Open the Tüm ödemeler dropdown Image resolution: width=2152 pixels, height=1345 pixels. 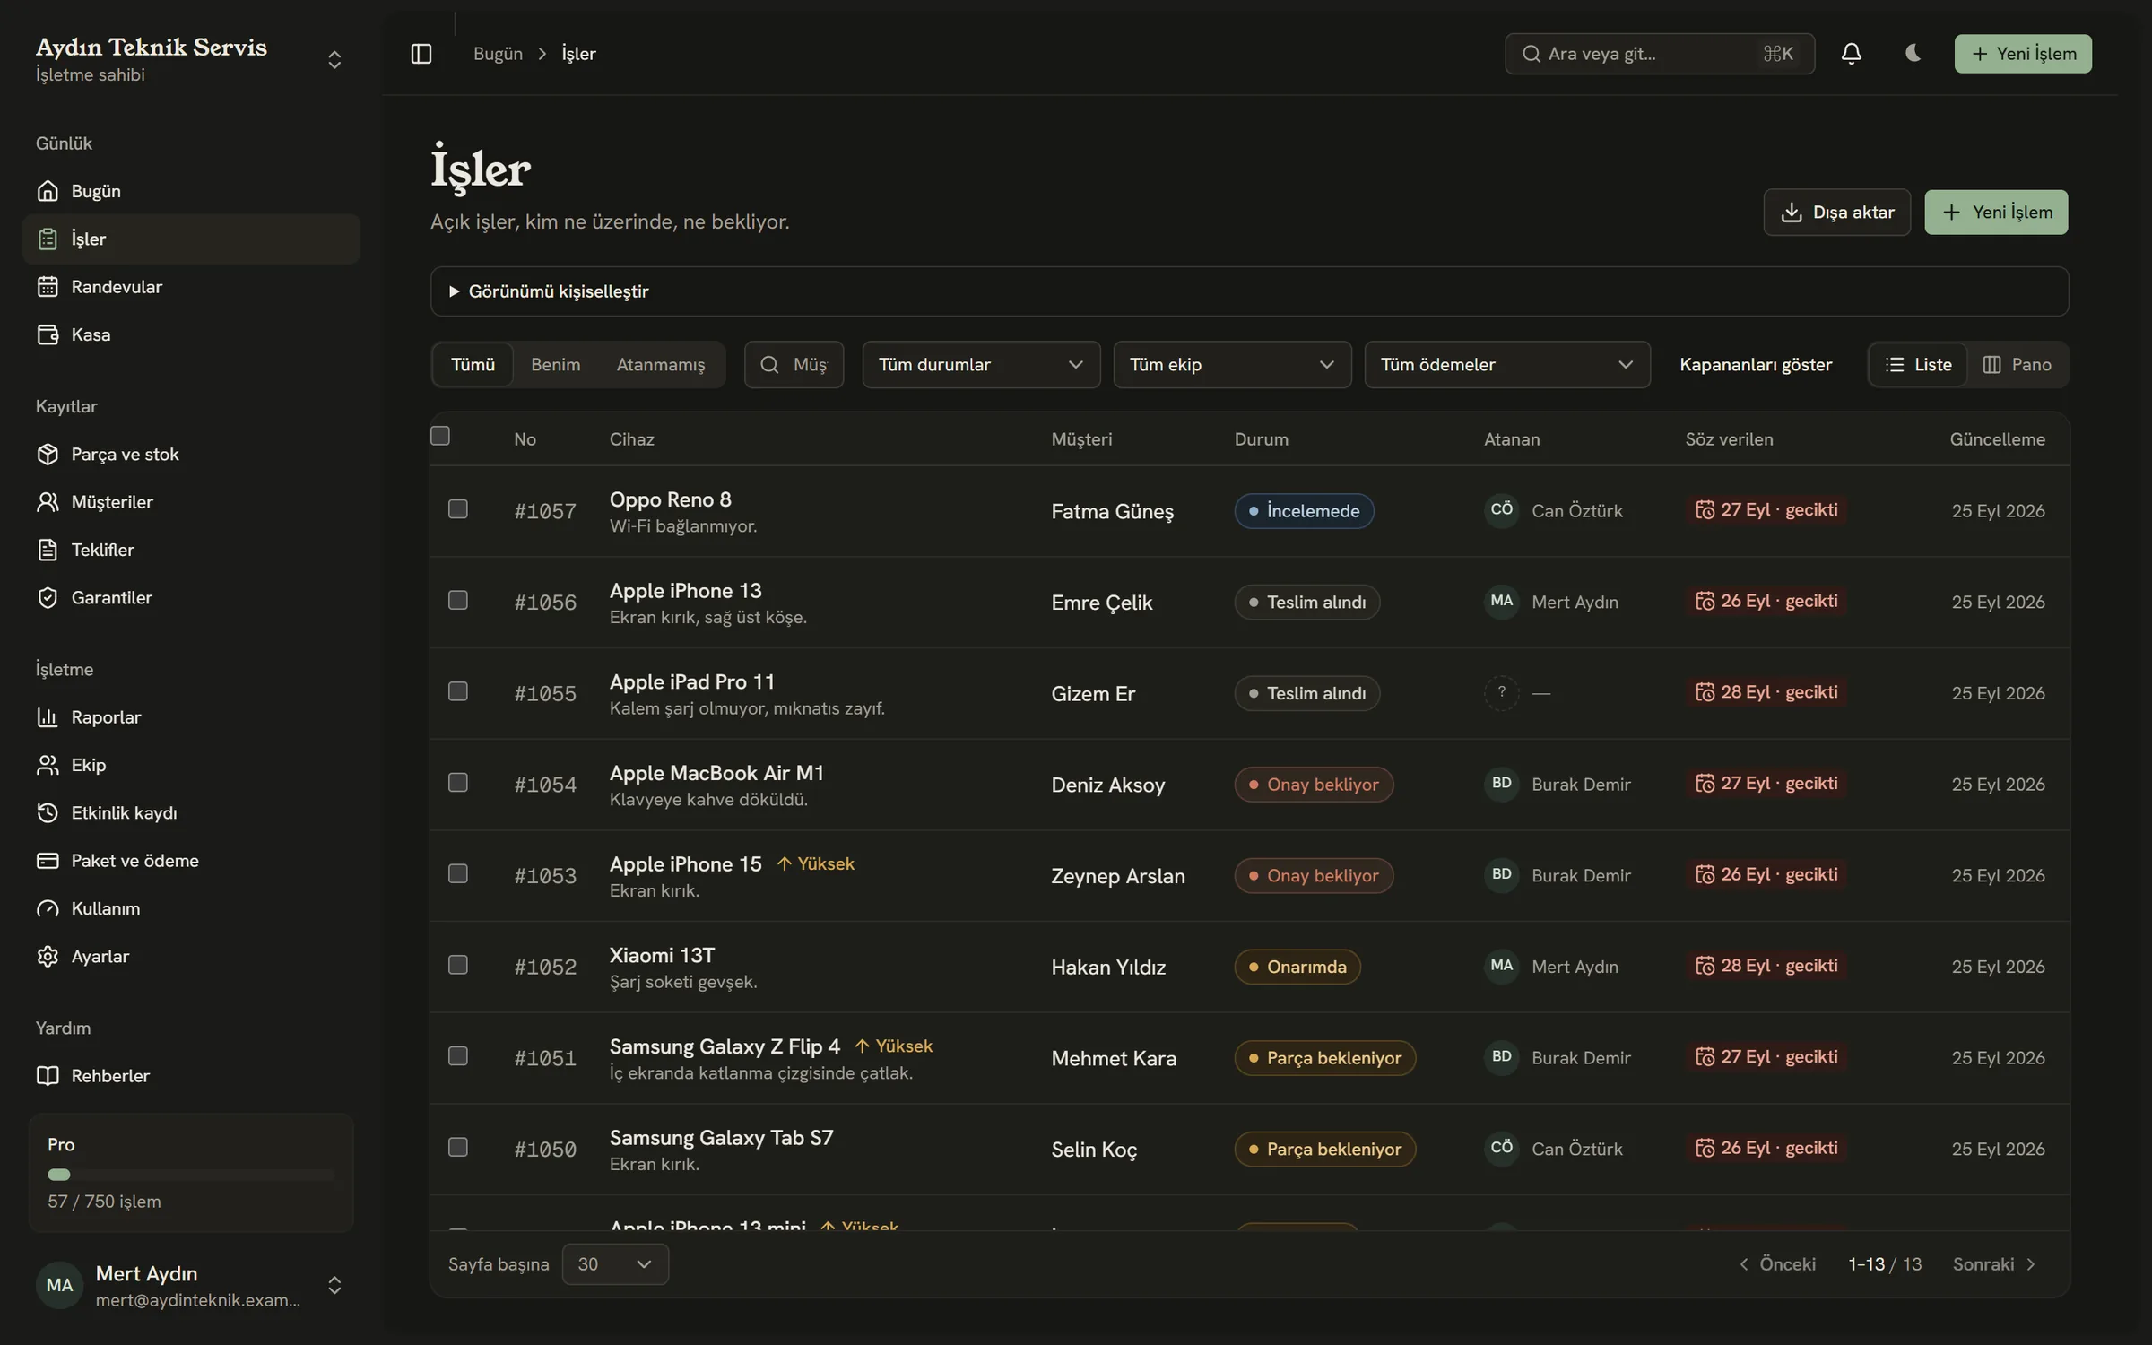tap(1507, 365)
